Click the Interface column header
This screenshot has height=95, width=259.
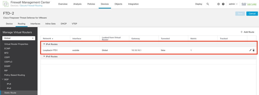click(x=77, y=39)
